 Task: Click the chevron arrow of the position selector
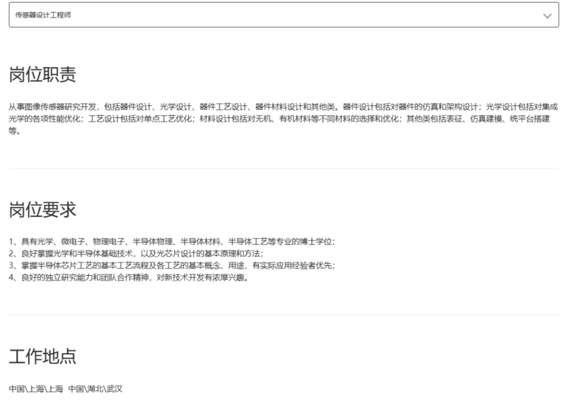pyautogui.click(x=547, y=16)
